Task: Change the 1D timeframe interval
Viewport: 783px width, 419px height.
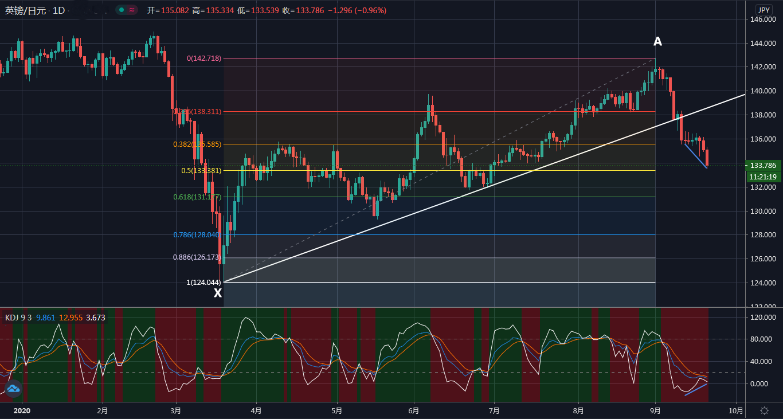Action: tap(58, 10)
